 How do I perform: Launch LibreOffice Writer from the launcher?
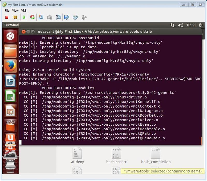[x=10, y=81]
